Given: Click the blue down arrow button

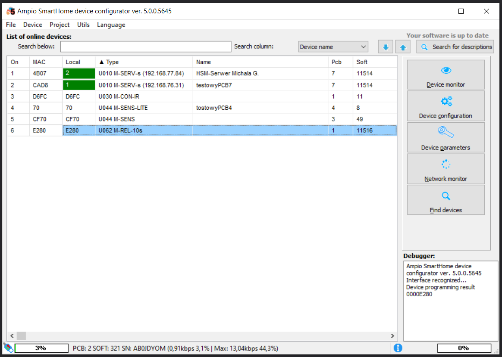Looking at the screenshot, I should 386,47.
